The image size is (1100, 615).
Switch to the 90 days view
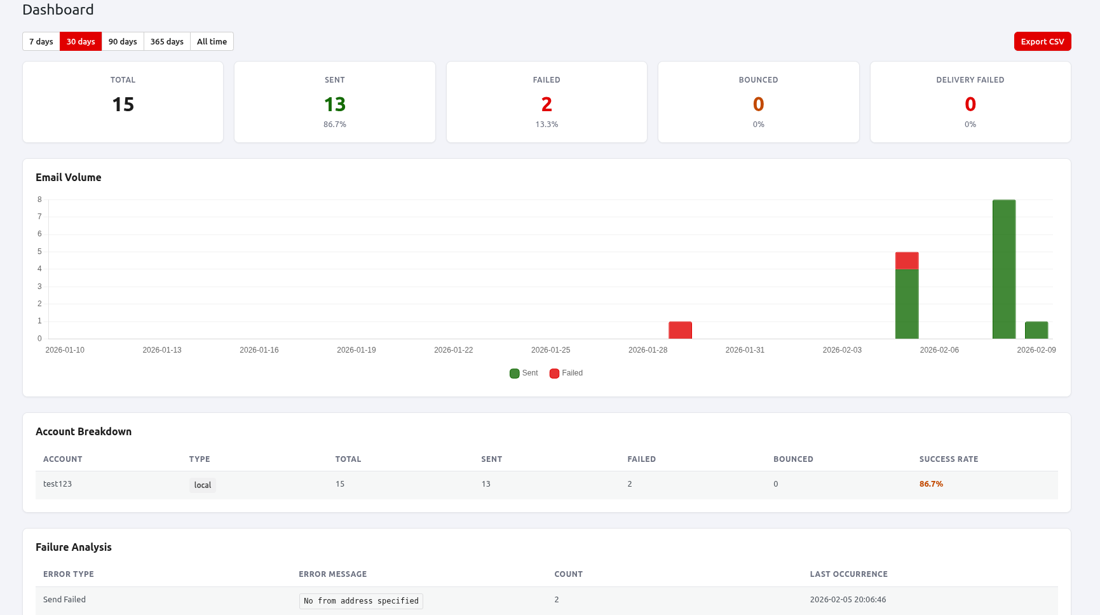click(123, 41)
